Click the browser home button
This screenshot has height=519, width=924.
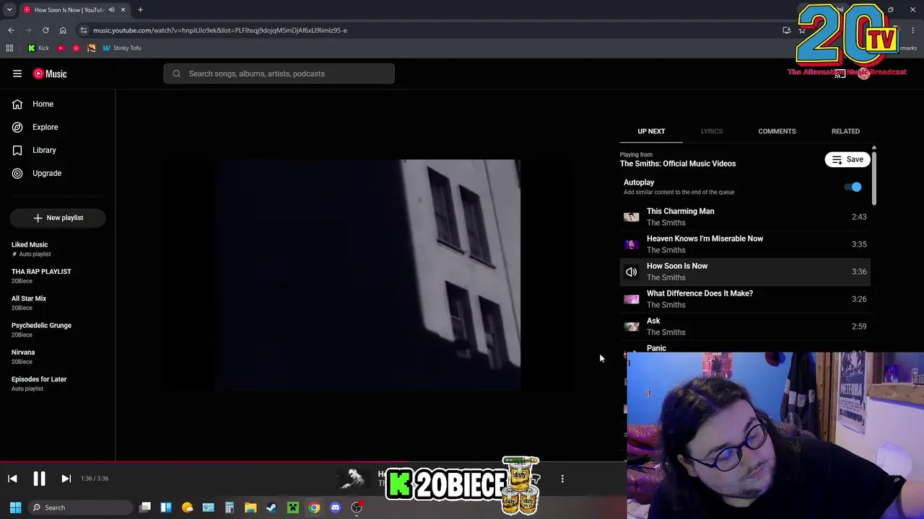(63, 30)
